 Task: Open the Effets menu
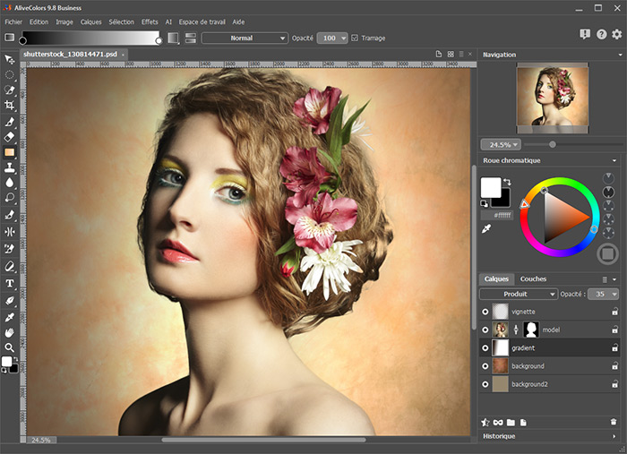tap(150, 22)
